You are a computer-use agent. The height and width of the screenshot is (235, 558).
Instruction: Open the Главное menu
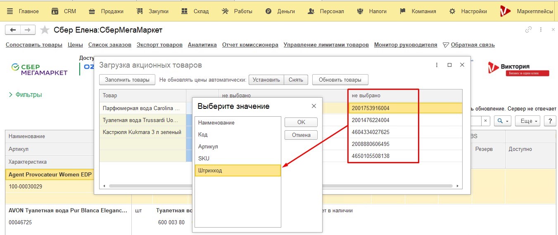[x=23, y=11]
